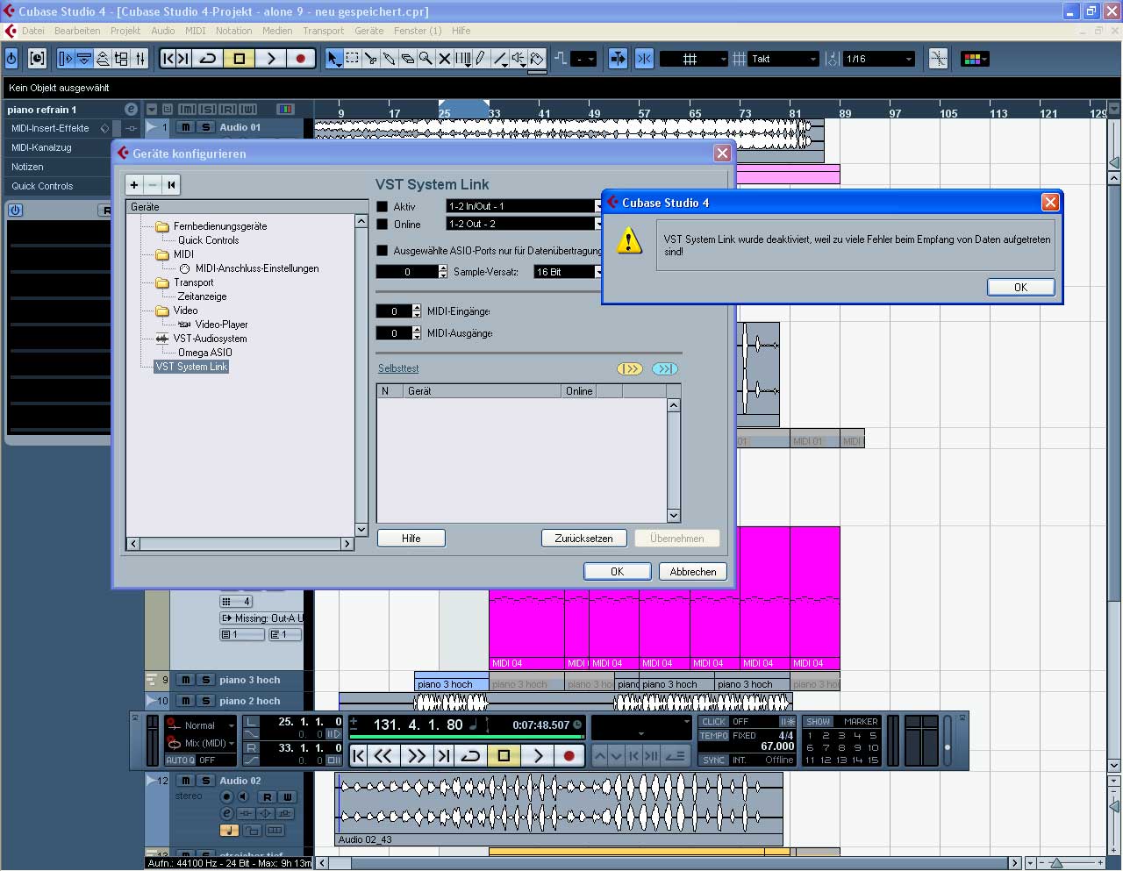This screenshot has width=1123, height=871.
Task: Select the Line tool
Action: point(500,59)
